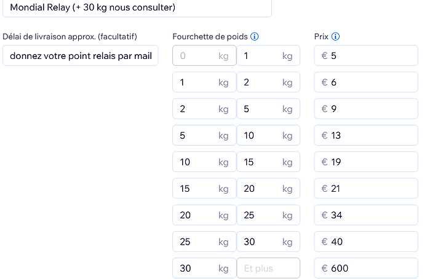Focus the price field showing € 600

366,269
